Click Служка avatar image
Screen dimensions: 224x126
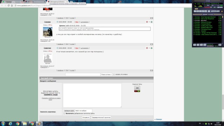(48, 31)
